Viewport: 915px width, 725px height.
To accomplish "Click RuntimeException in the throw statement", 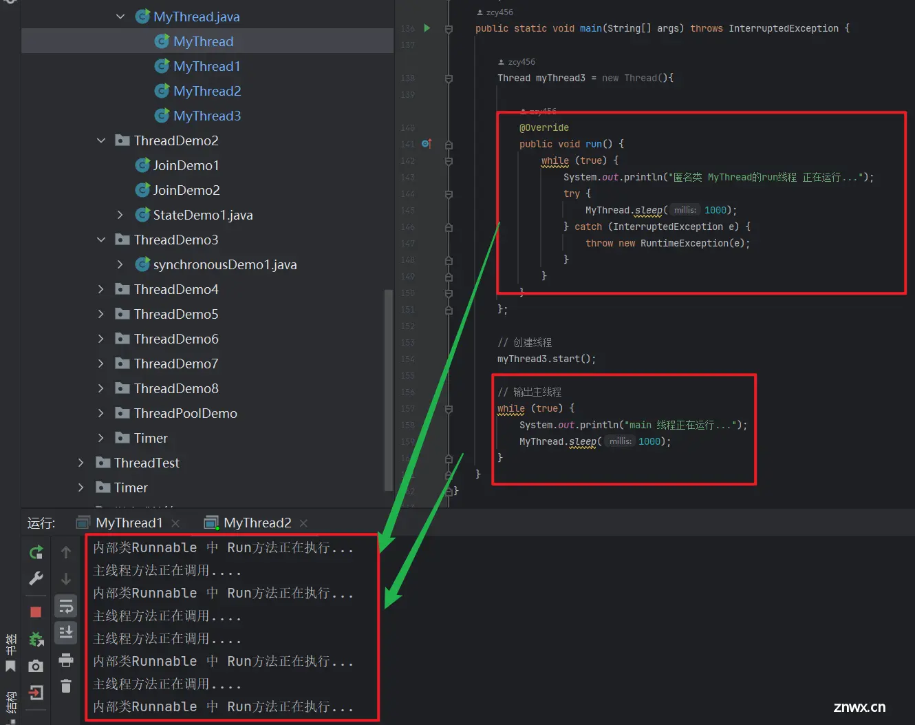I will pos(685,243).
